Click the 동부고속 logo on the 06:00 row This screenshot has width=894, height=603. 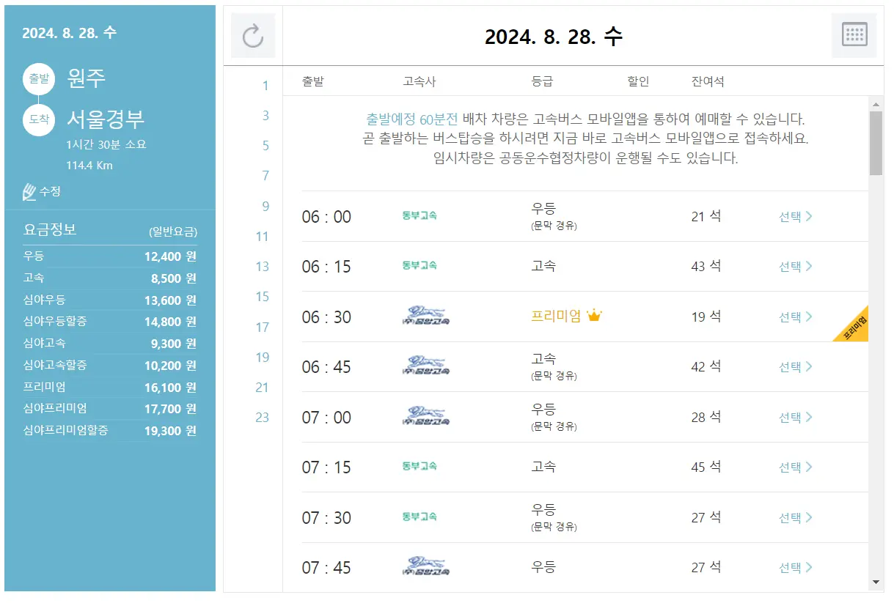coord(419,216)
